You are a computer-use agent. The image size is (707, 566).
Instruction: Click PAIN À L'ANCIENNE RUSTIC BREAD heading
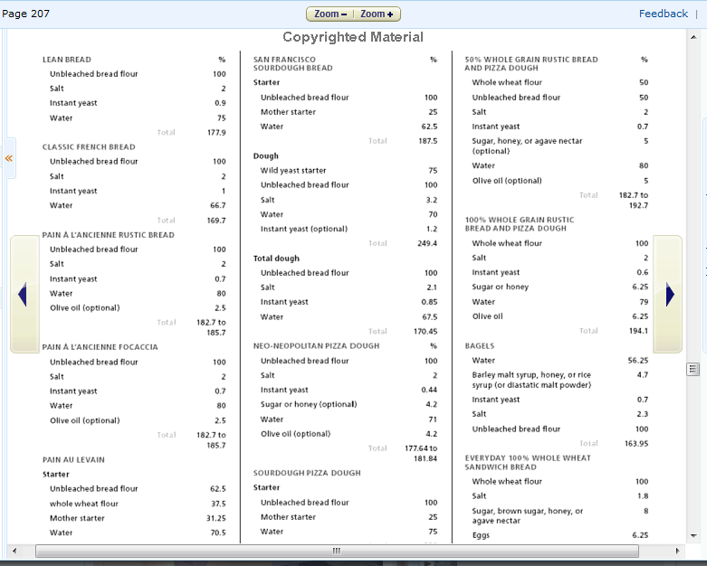coord(109,234)
